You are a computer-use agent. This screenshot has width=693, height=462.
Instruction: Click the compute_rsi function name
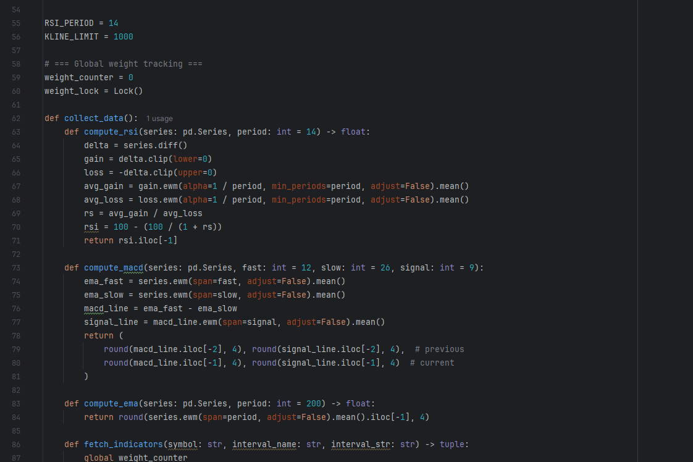[111, 132]
